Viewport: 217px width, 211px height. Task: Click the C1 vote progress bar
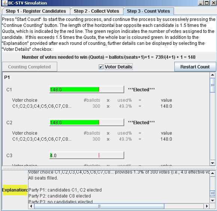87,89
